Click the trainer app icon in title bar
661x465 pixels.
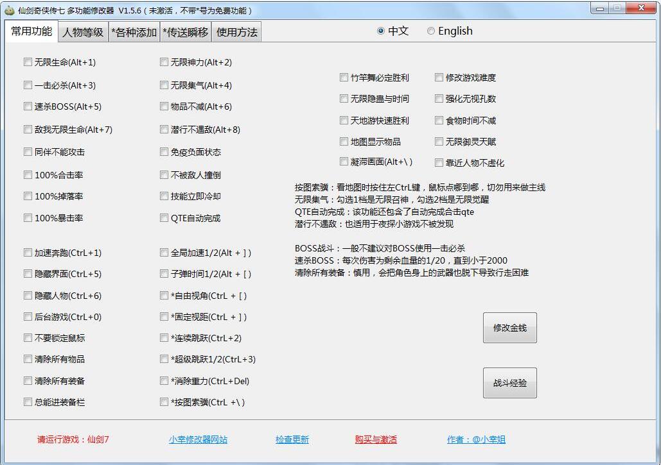coord(9,10)
